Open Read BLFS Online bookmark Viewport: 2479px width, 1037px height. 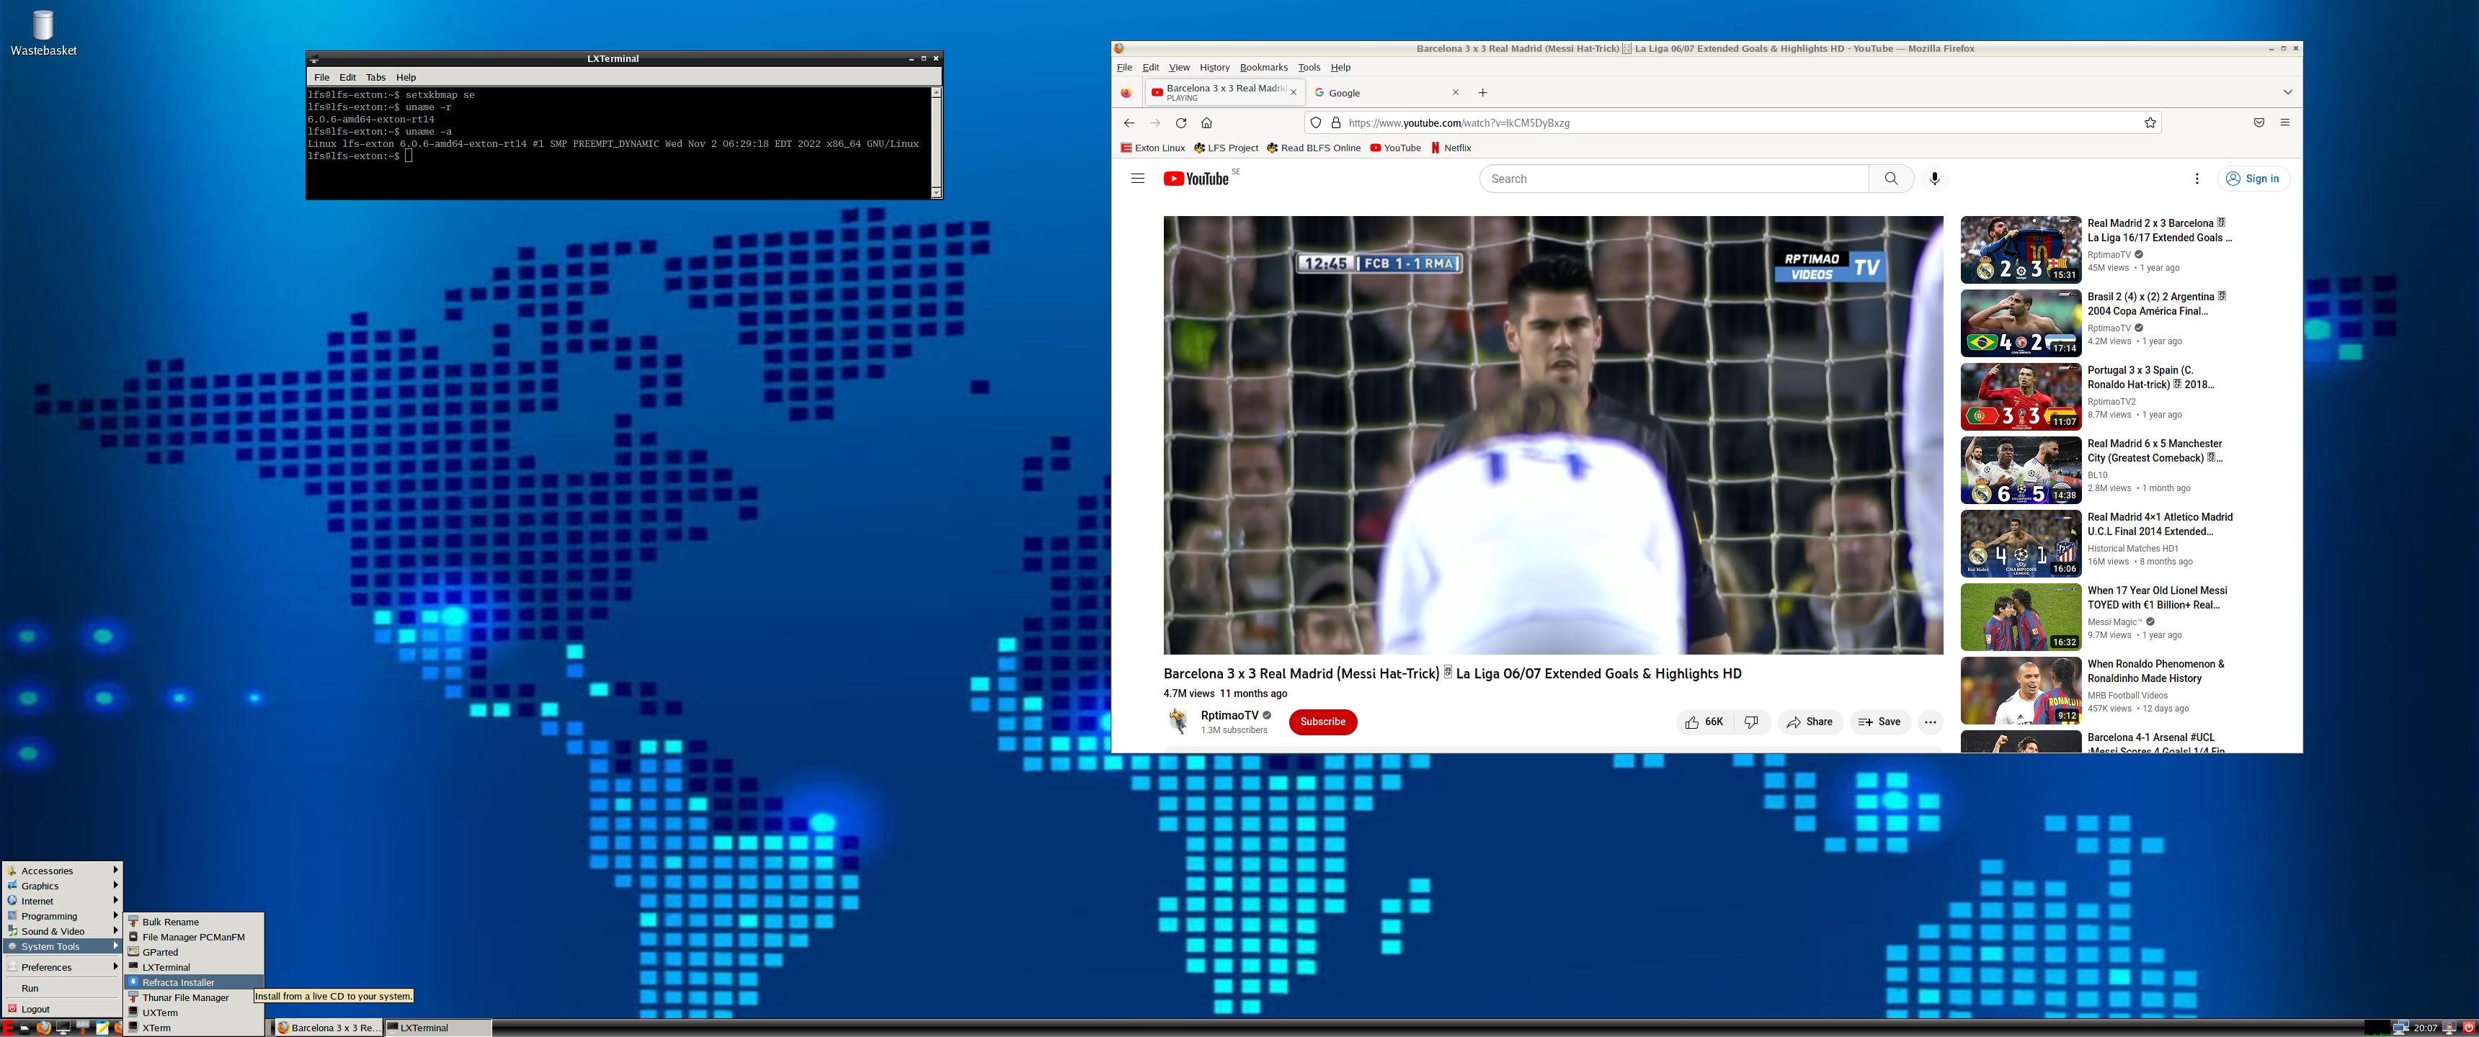pos(1314,147)
